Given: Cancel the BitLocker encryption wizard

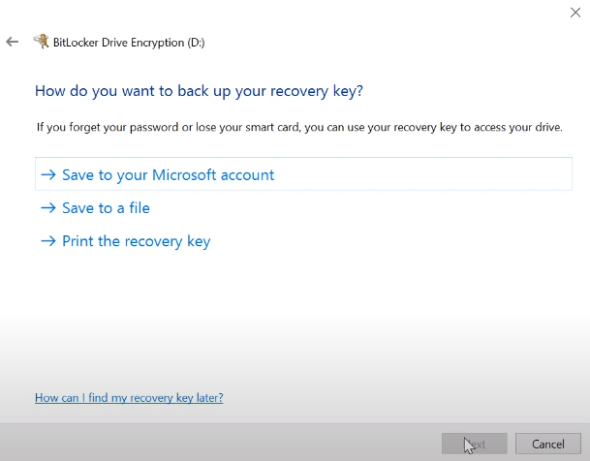Looking at the screenshot, I should [547, 445].
